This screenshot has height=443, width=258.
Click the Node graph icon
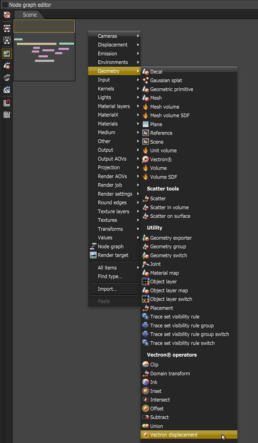[93, 246]
